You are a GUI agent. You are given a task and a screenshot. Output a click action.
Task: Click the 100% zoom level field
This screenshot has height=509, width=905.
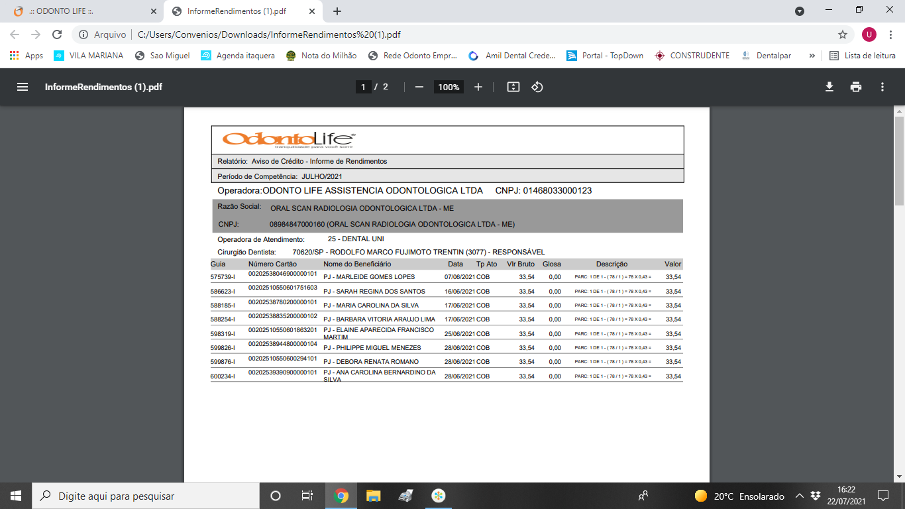click(449, 87)
